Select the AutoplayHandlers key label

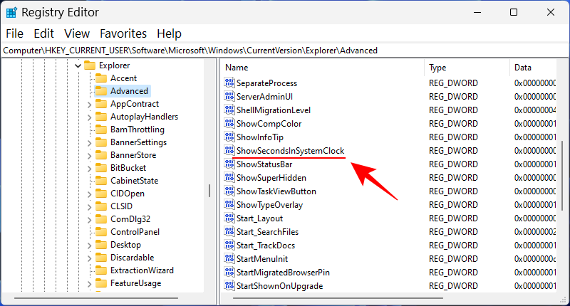pos(145,117)
